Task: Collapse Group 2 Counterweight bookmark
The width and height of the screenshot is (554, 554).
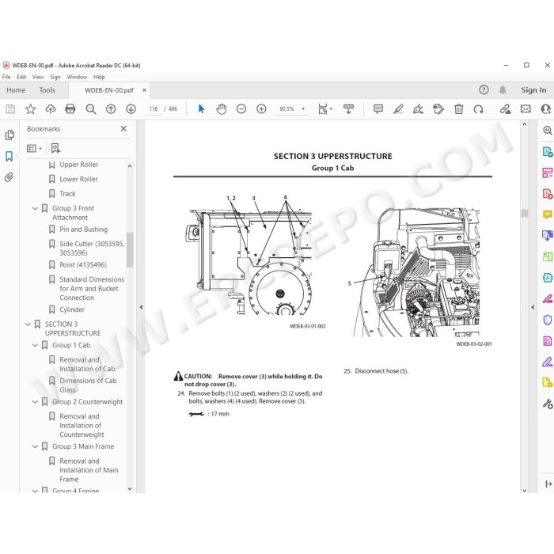Action: 35,402
